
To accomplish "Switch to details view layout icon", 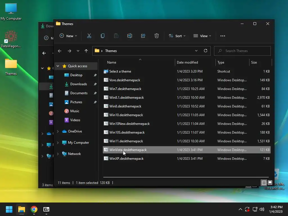I will point(264,183).
